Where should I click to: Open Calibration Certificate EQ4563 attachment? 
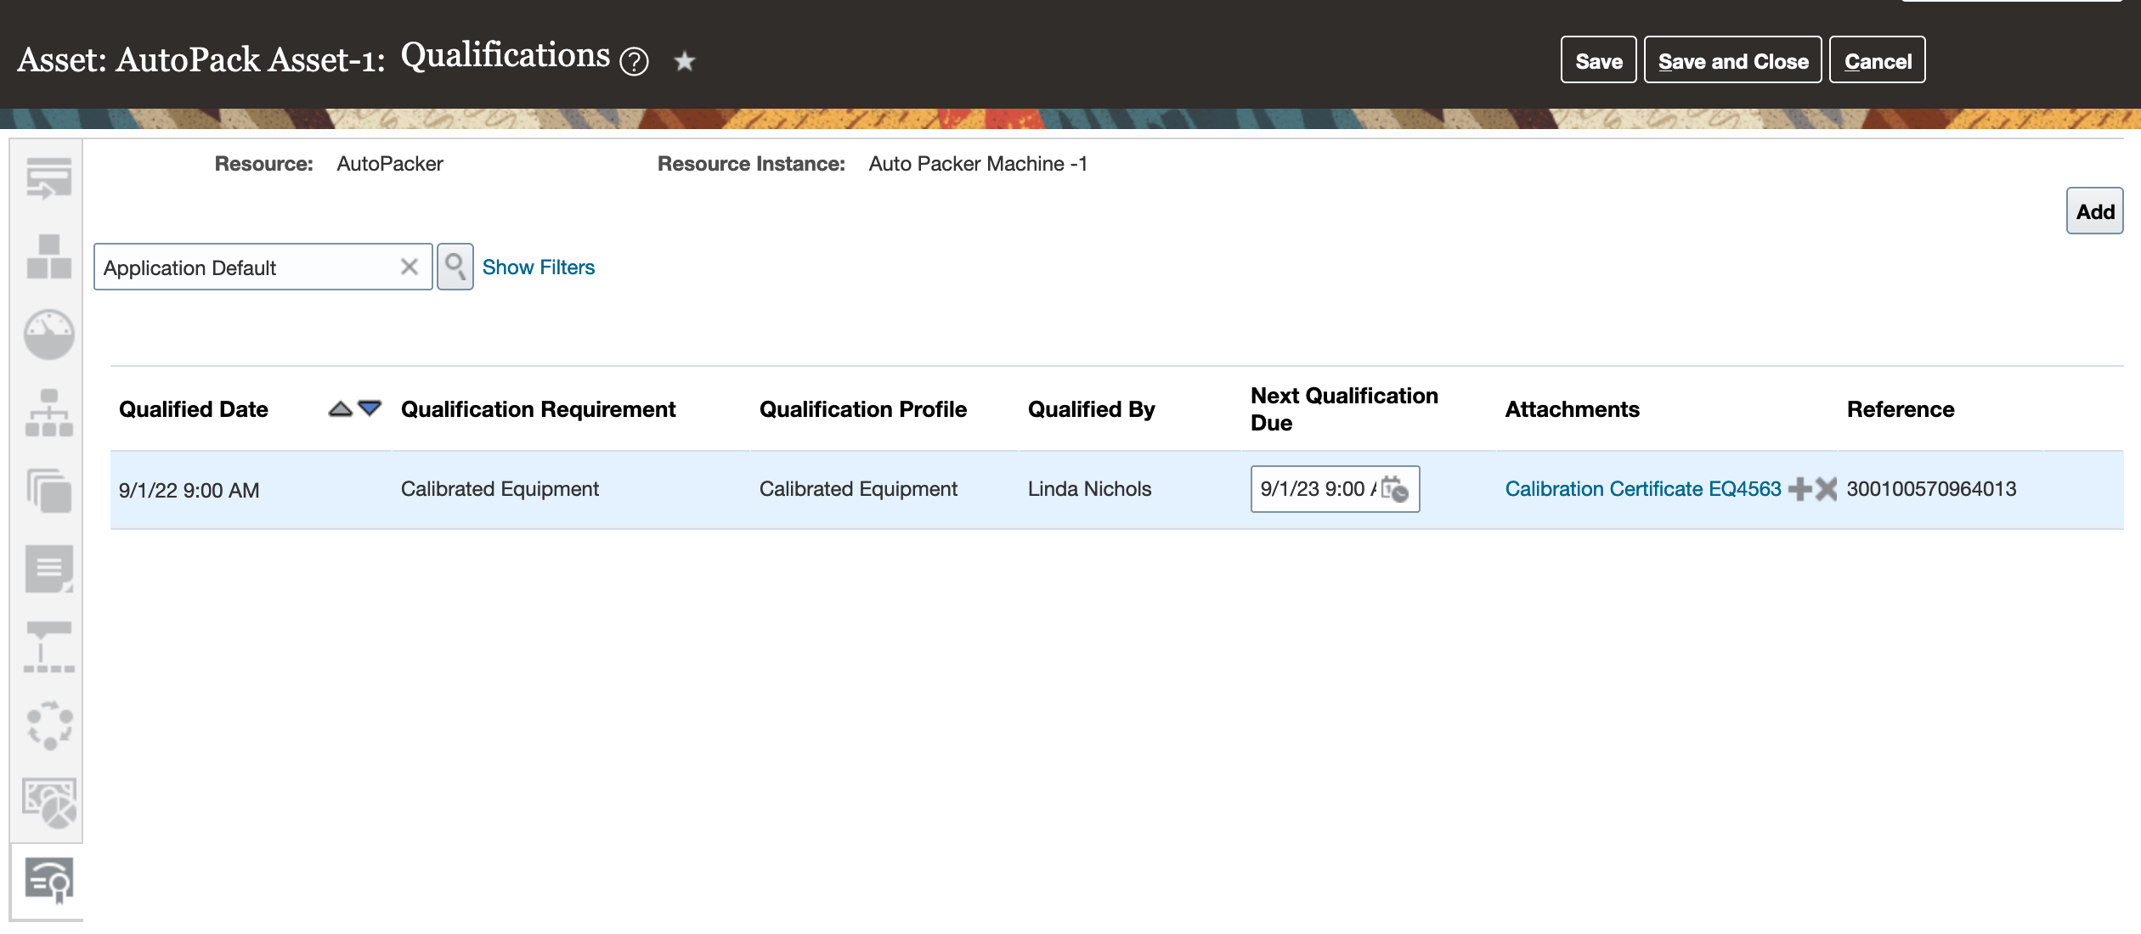(1642, 489)
